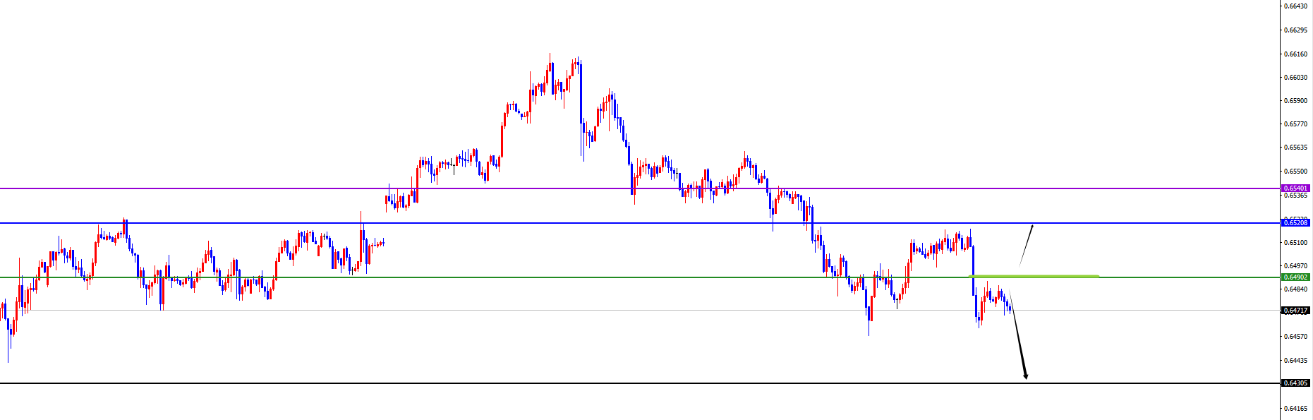Click the blue 0.65208 price tag
This screenshot has width=1313, height=420.
click(x=1295, y=223)
